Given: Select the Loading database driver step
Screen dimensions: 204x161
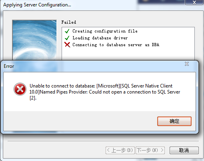Looking at the screenshot, I should pyautogui.click(x=100, y=38).
